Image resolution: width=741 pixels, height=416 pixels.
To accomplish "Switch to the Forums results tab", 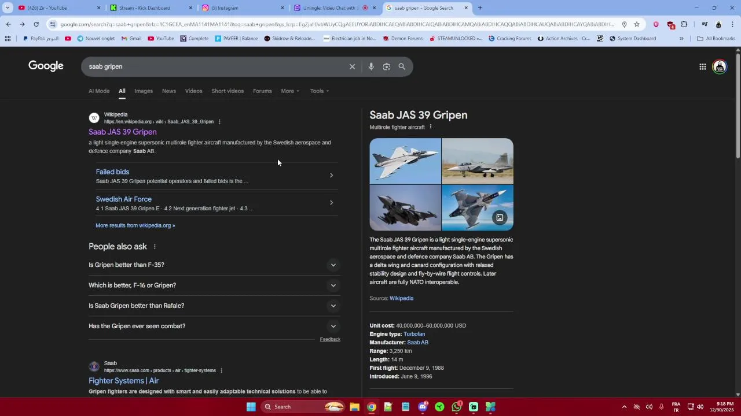I will pos(262,91).
